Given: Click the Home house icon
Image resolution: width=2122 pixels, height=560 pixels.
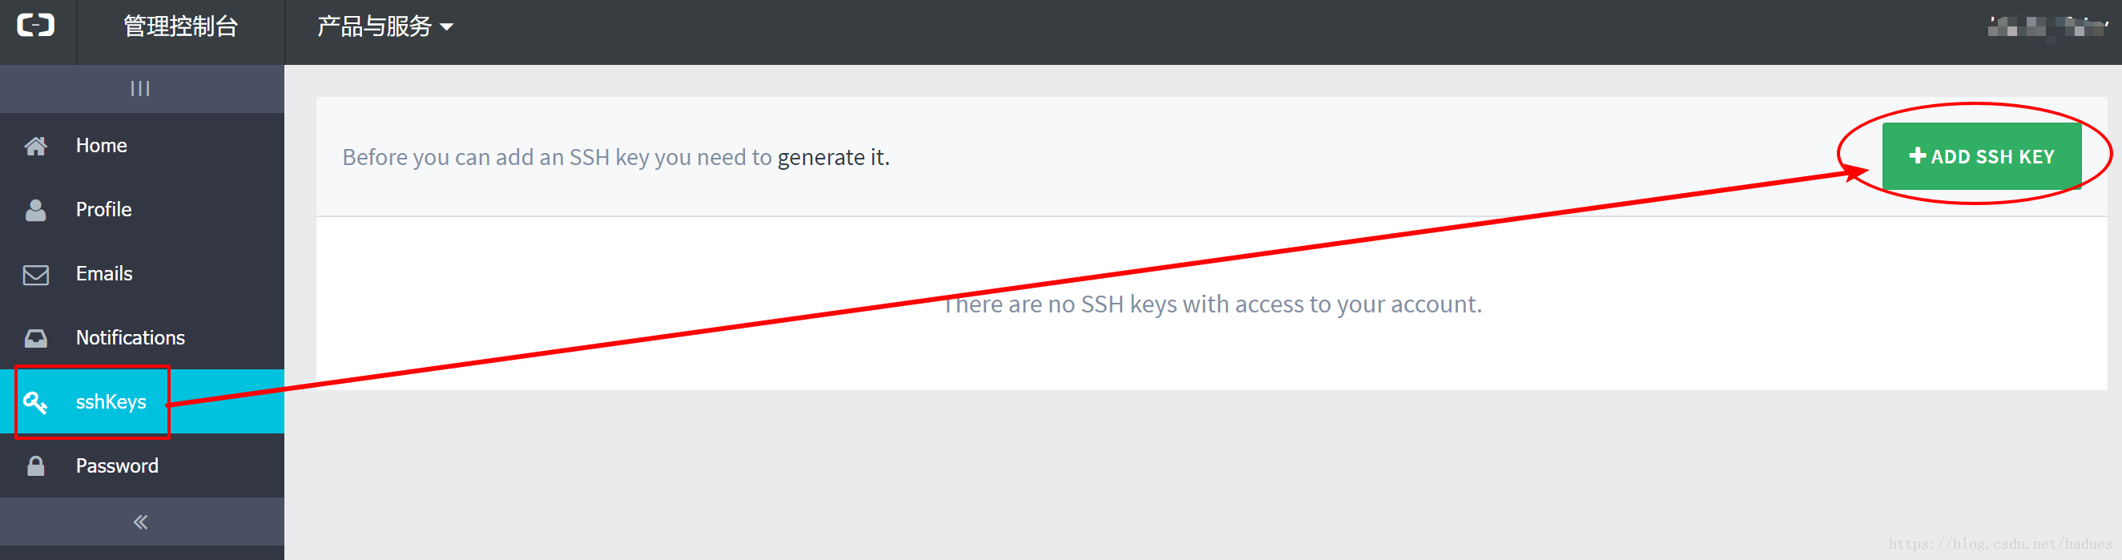Looking at the screenshot, I should click(x=35, y=147).
